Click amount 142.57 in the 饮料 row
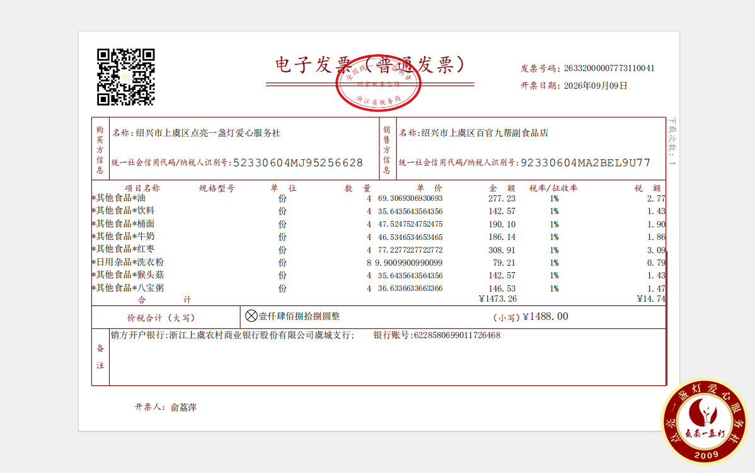The image size is (755, 473). (x=502, y=211)
